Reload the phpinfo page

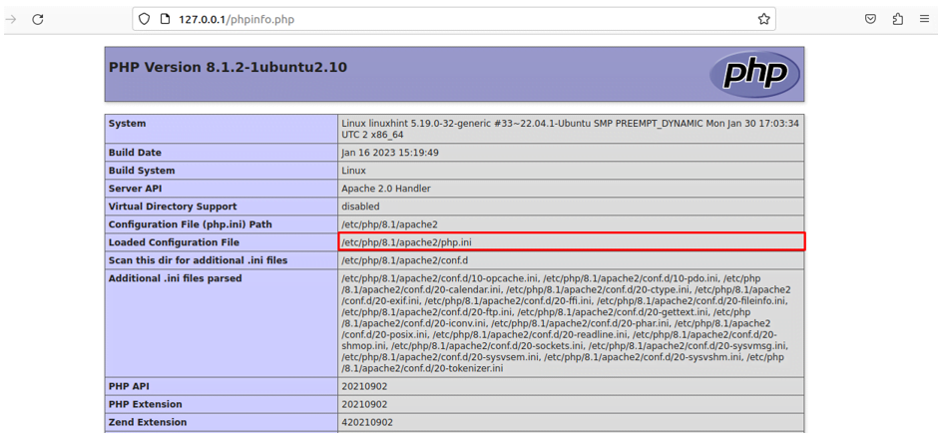(x=38, y=19)
